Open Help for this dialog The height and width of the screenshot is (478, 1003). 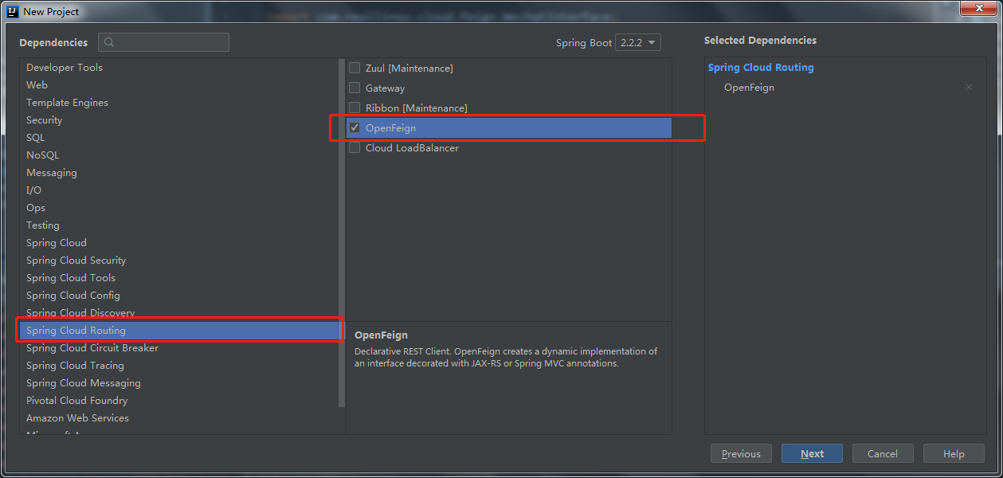[954, 453]
